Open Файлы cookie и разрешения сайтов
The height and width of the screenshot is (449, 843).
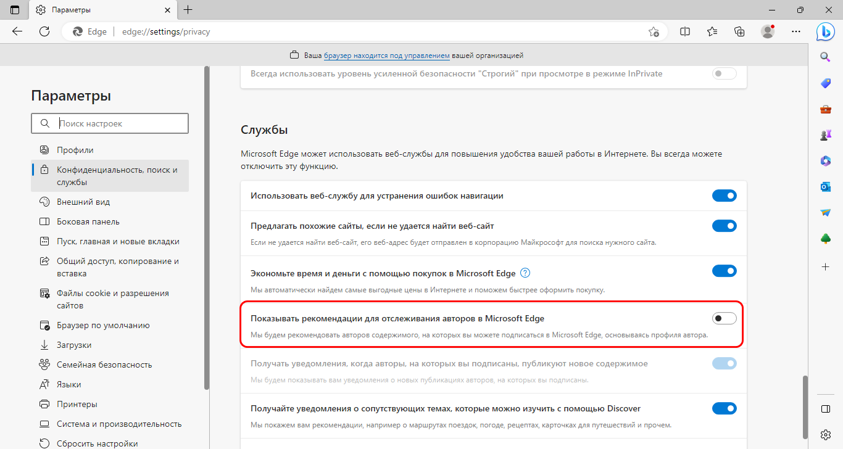point(110,299)
